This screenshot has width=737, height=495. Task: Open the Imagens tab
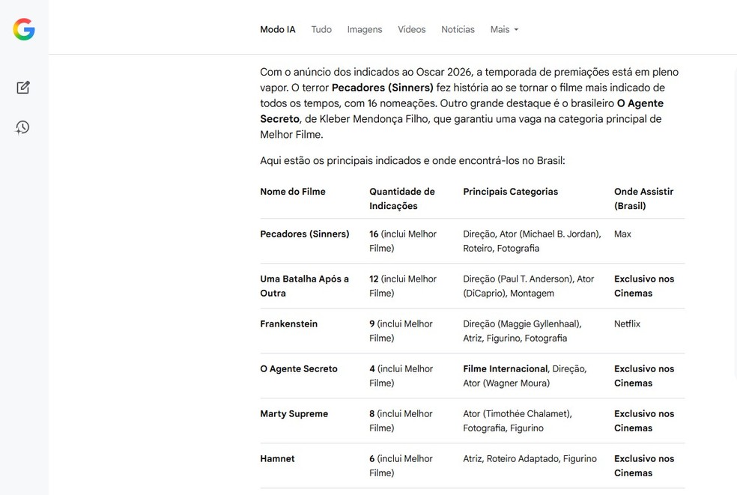click(364, 30)
